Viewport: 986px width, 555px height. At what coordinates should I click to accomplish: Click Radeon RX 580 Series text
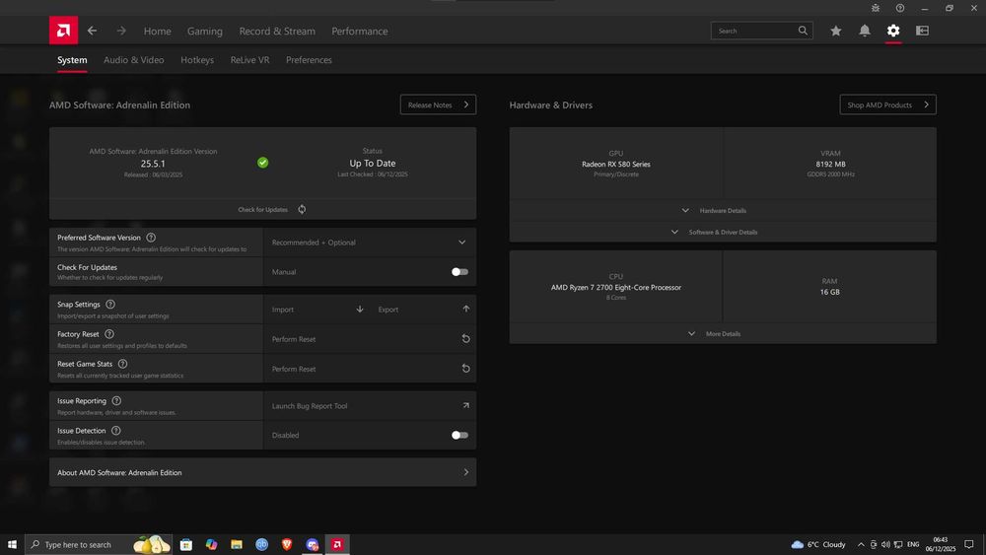[615, 164]
